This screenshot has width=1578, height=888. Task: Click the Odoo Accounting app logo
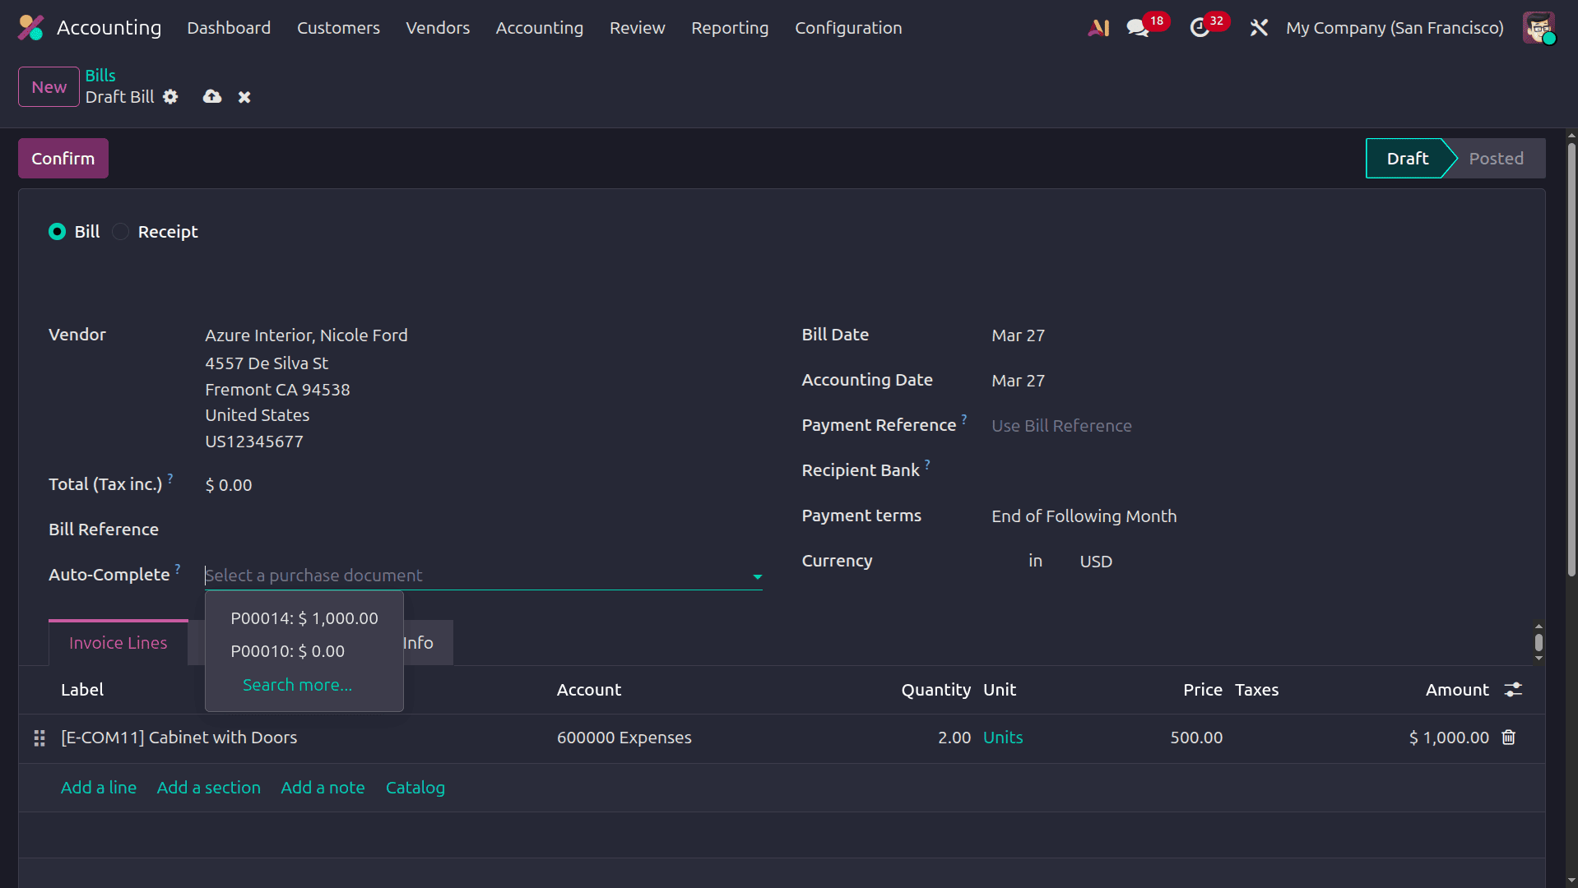(30, 27)
